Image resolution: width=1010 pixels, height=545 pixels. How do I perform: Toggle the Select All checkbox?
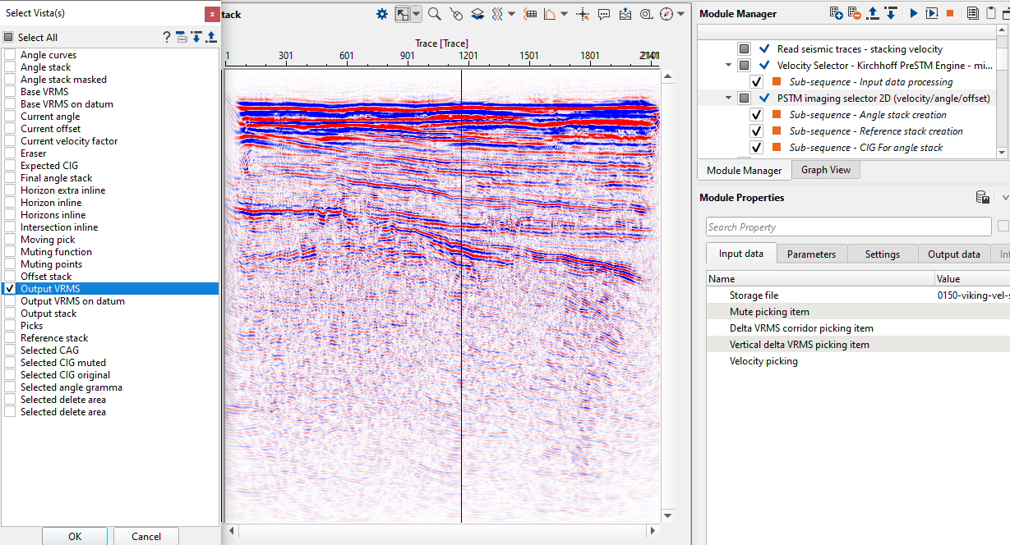point(8,37)
